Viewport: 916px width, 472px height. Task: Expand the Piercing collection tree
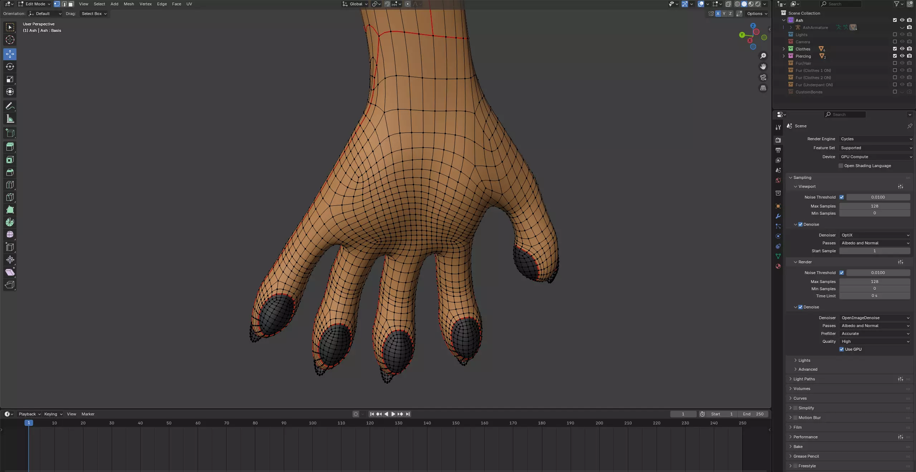784,56
